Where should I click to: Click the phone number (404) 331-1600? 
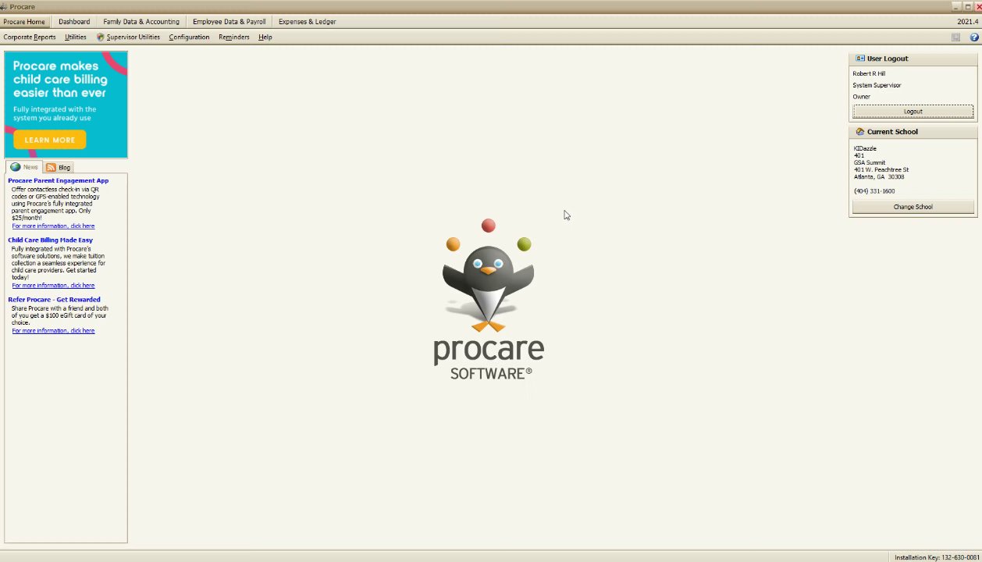point(874,191)
